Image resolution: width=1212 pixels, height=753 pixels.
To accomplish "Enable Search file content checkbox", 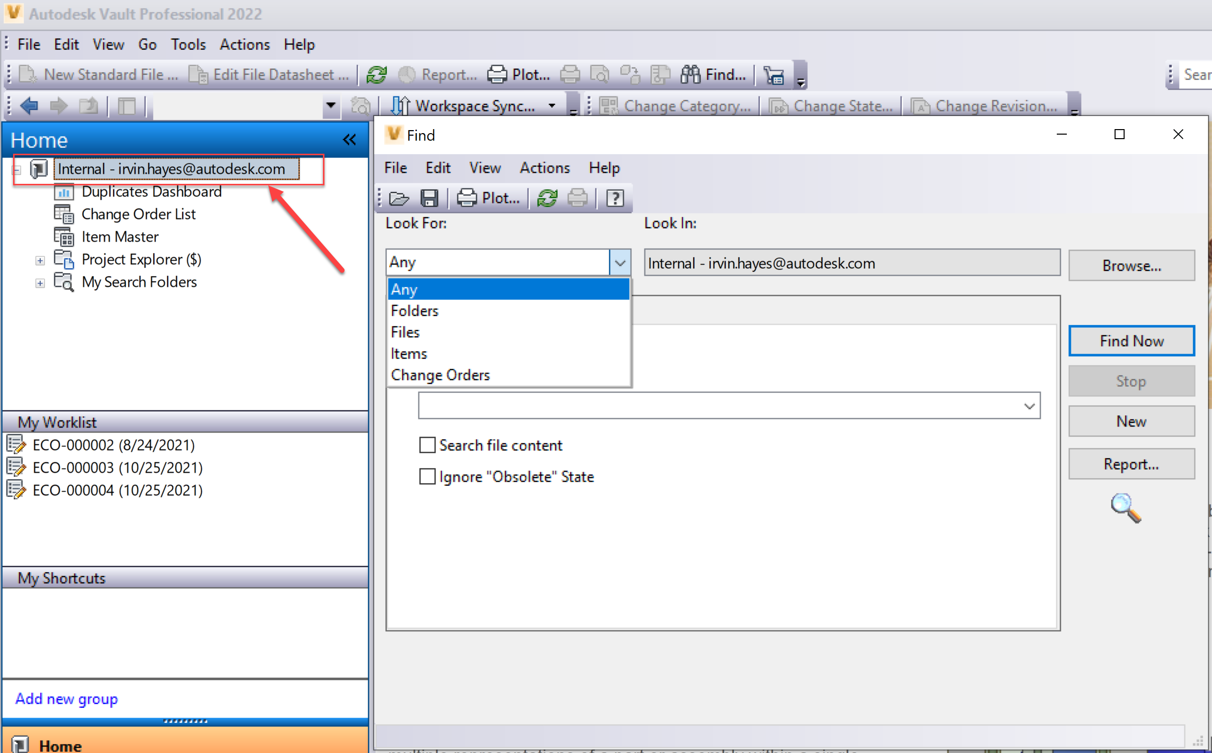I will coord(427,445).
